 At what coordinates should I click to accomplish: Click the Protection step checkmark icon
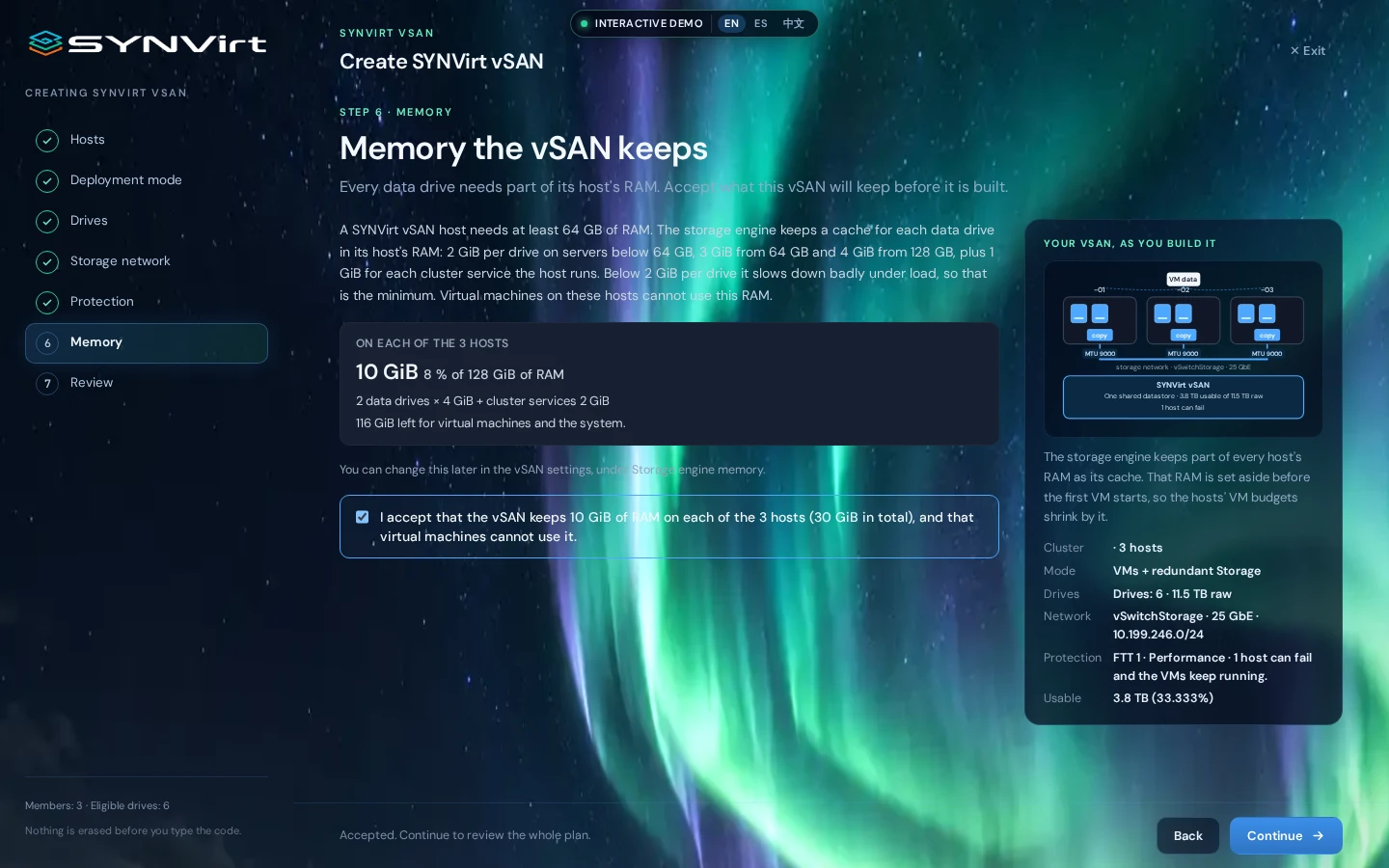click(47, 303)
